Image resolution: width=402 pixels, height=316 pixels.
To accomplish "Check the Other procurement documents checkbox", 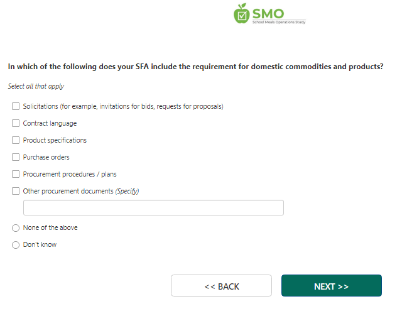I will pyautogui.click(x=16, y=191).
